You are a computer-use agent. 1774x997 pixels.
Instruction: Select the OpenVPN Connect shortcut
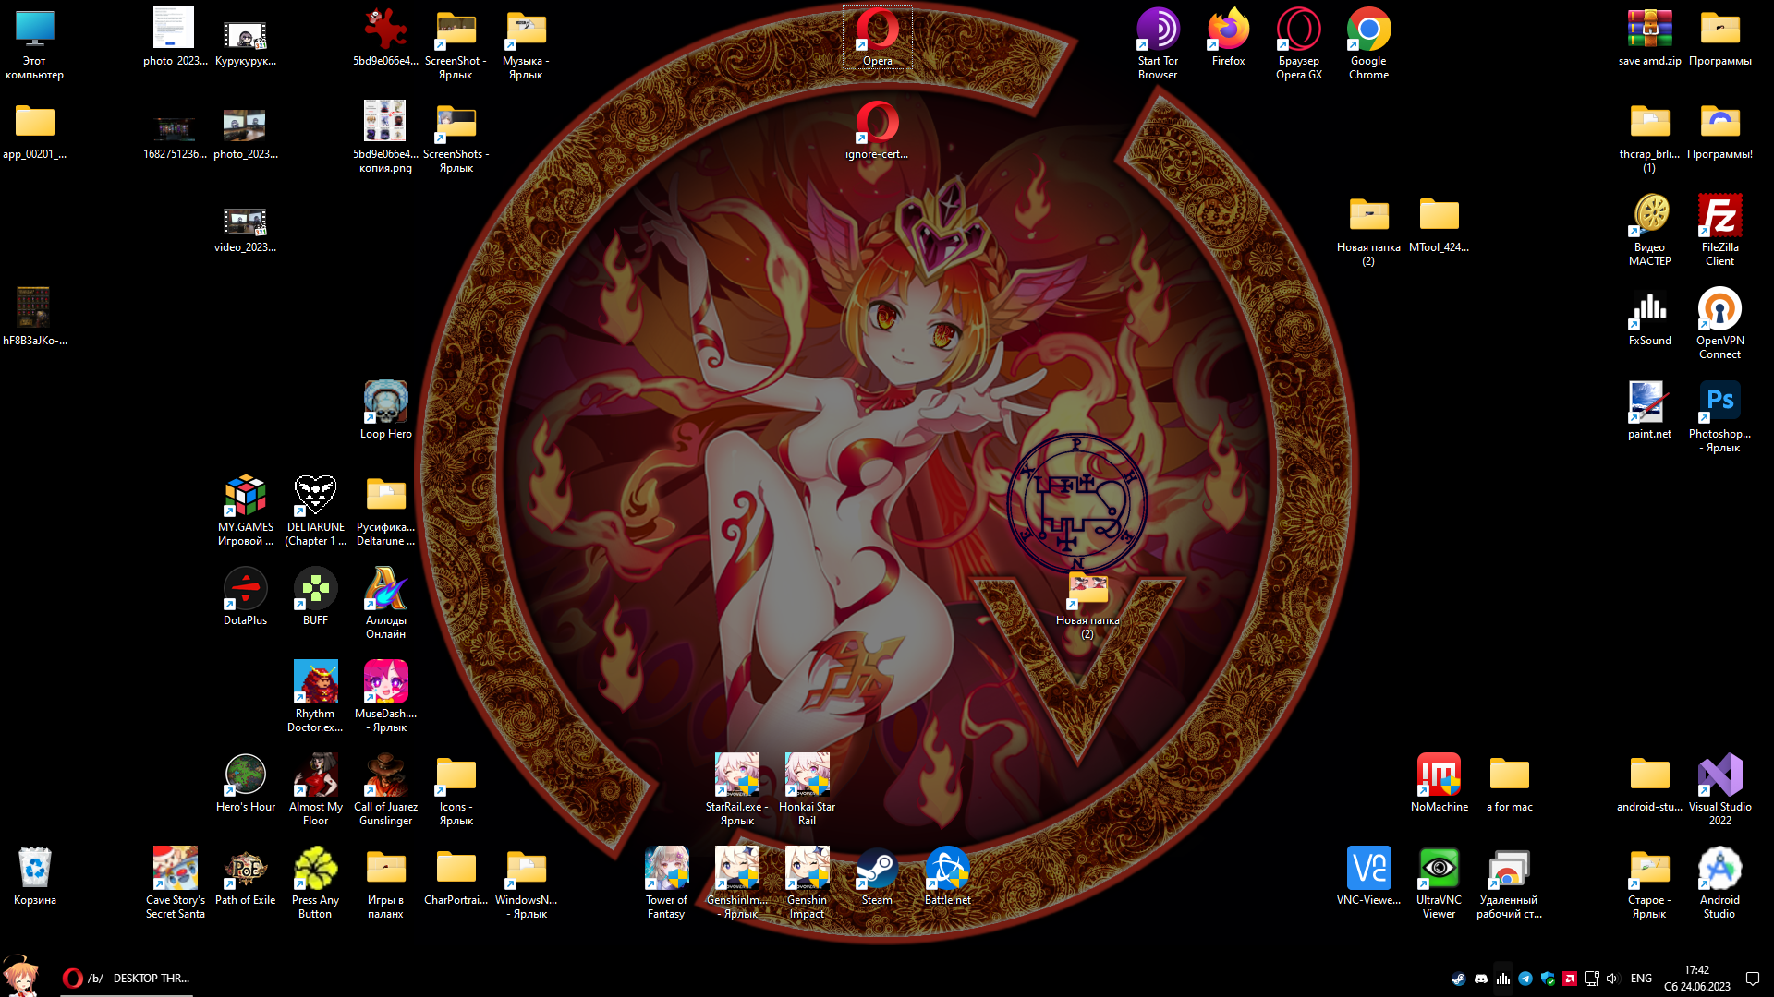[x=1719, y=323]
